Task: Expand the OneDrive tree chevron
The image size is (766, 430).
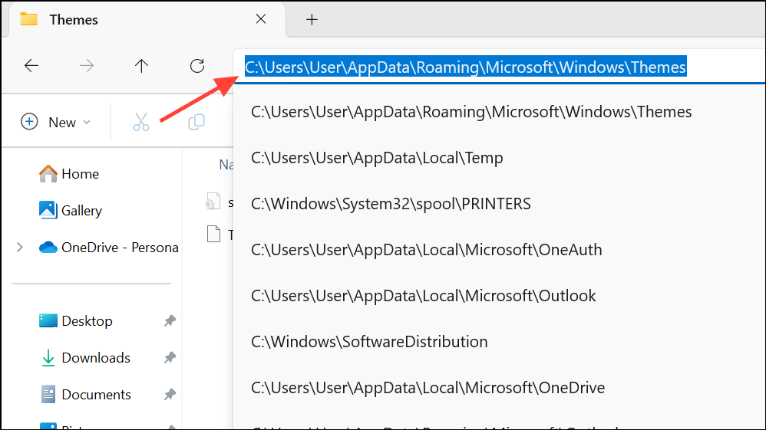Action: 19,248
